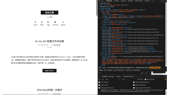Expand the div.header-inner node
Viewport: 170px width, 95px height.
click(x=104, y=18)
